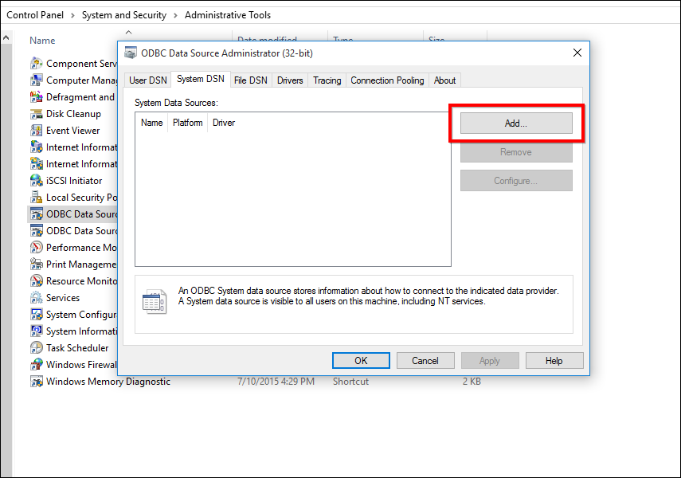
Task: Click Administrative Tools breadcrumb
Action: (228, 15)
